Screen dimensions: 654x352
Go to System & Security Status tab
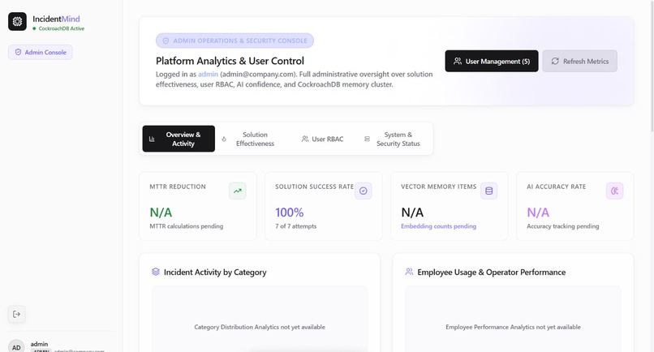coord(393,139)
